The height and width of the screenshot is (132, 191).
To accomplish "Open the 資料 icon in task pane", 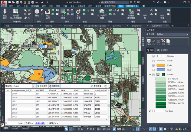I will [x=149, y=41].
